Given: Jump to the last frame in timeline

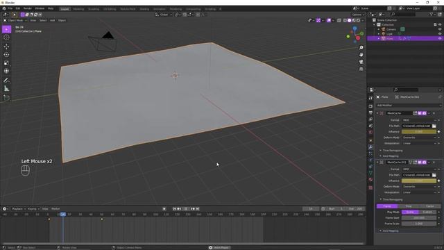Looking at the screenshot, I should 198,209.
